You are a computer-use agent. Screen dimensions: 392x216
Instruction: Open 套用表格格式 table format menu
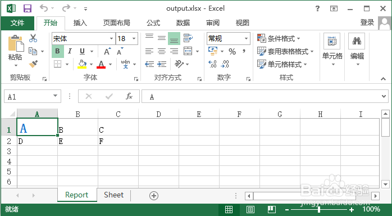pos(285,52)
